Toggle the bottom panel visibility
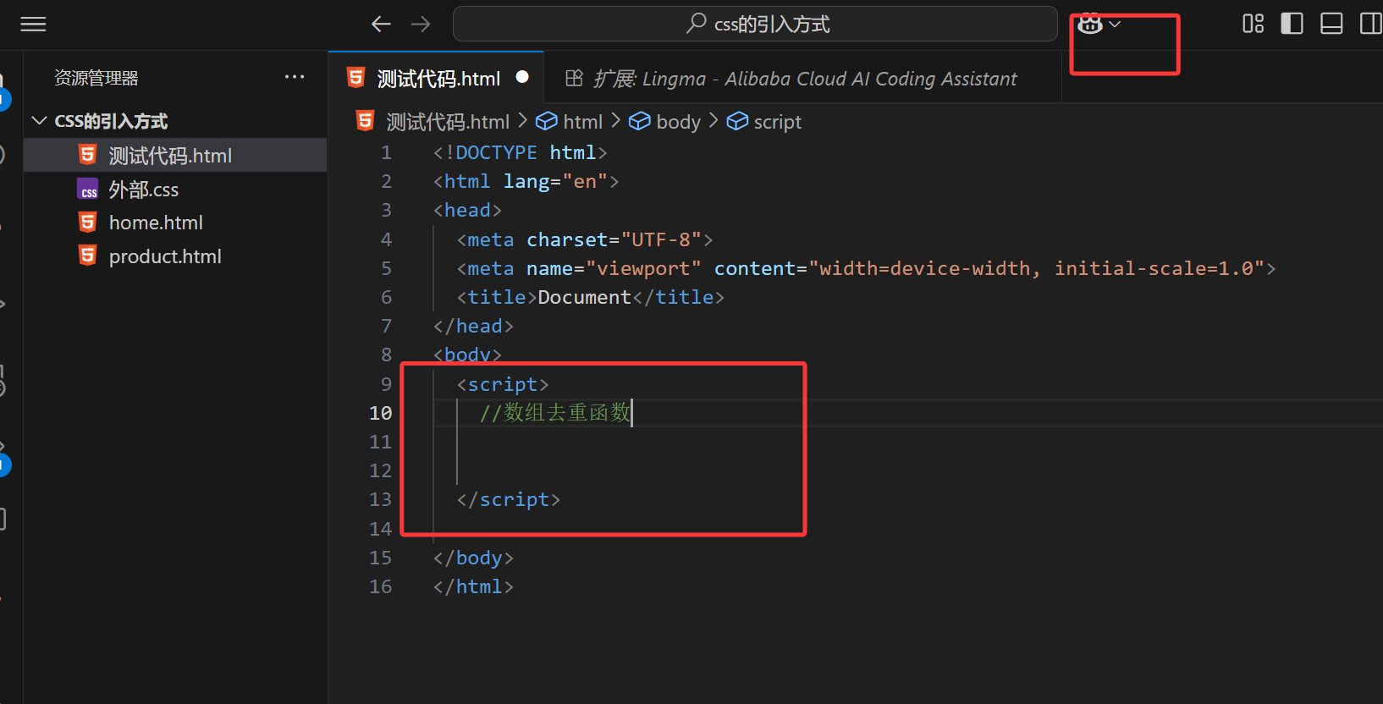This screenshot has width=1383, height=704. 1331,24
